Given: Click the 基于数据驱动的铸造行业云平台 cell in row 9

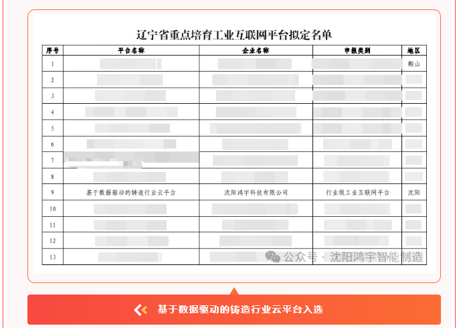Looking at the screenshot, I should pos(131,192).
